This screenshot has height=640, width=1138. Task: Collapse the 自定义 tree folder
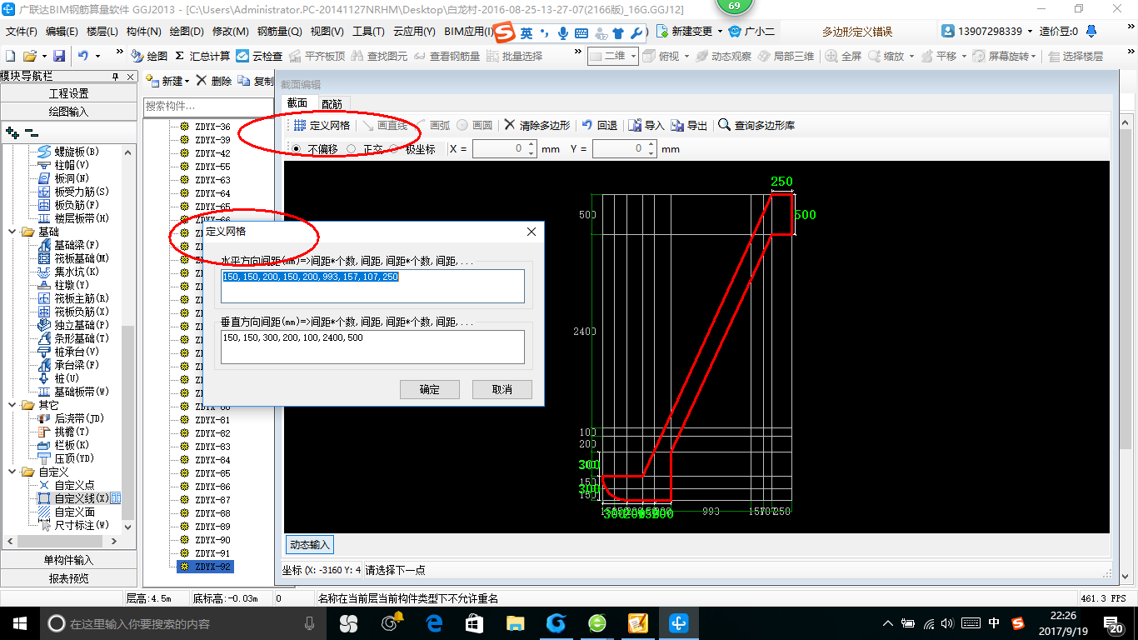tap(11, 472)
